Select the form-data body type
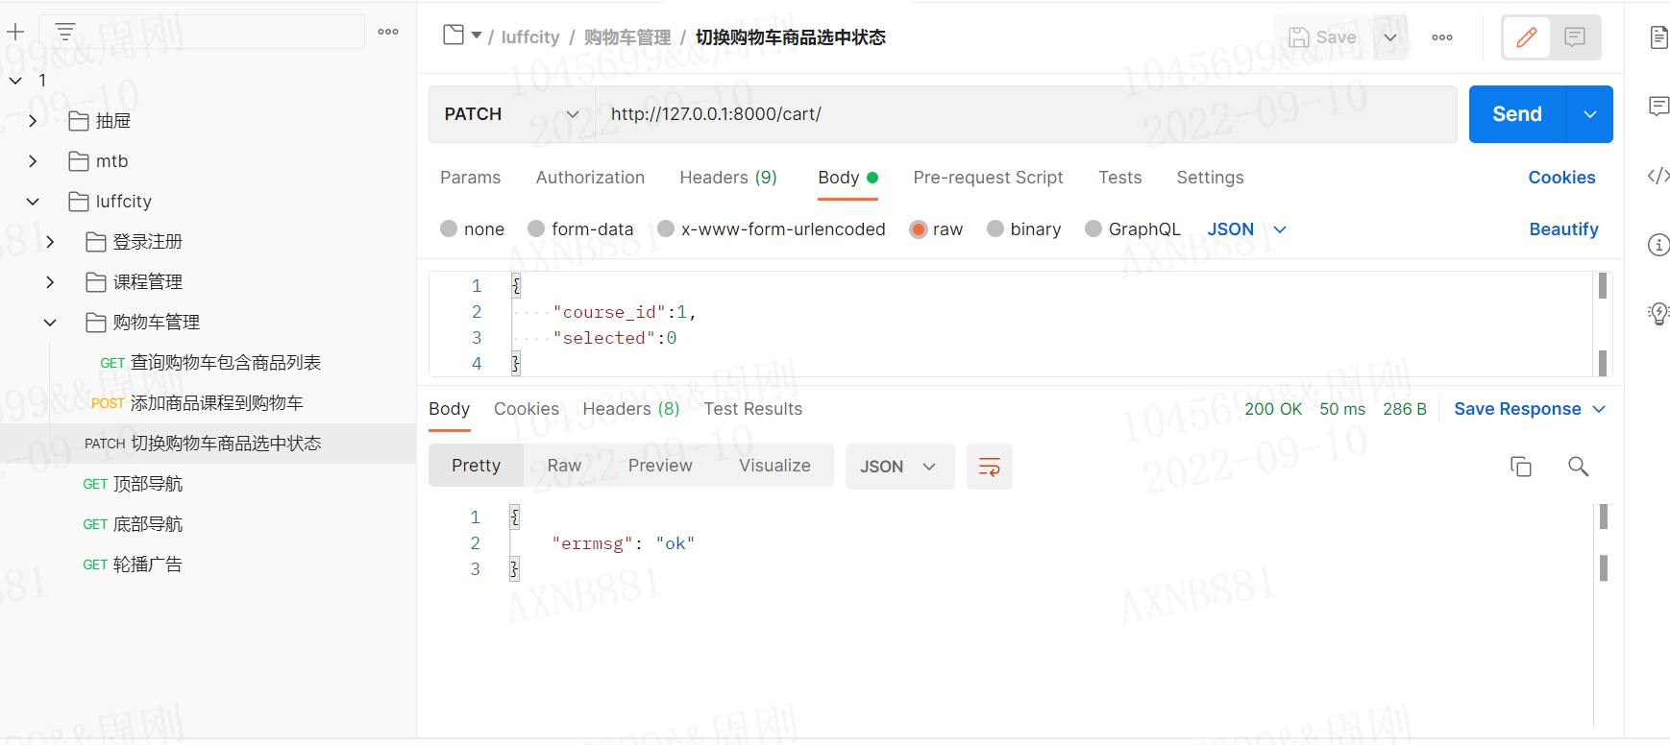Screen dimensions: 1670x745 click(x=536, y=228)
